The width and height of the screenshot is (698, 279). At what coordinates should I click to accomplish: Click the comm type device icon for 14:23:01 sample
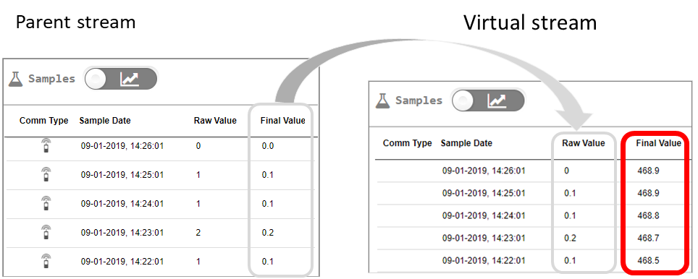46,232
